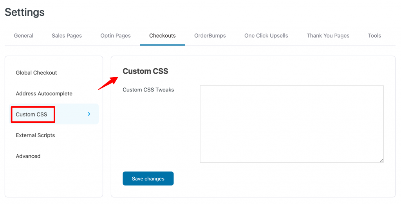Screen dimensions: 401x204
Task: Go to the OrderBumps tab
Action: [210, 36]
